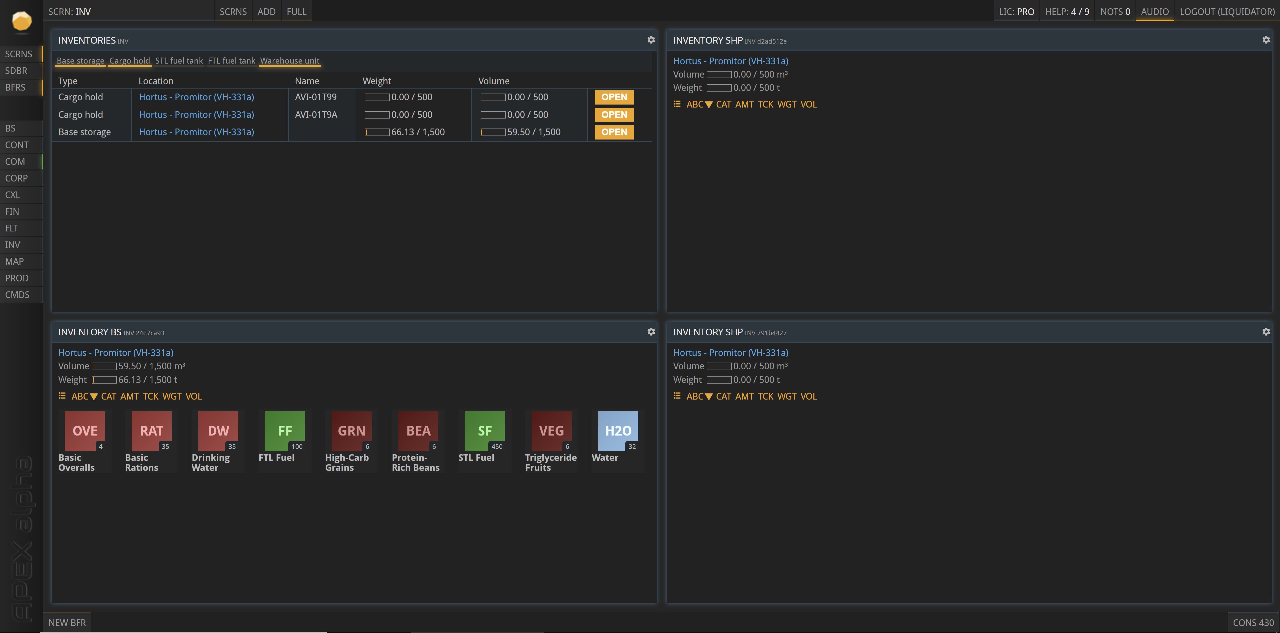
Task: Click OPEN for the Base storage row
Action: [614, 132]
